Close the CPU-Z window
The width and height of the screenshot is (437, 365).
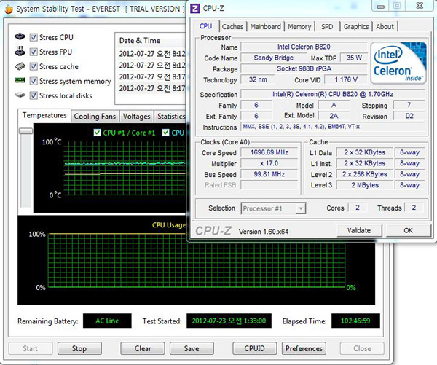click(x=420, y=6)
